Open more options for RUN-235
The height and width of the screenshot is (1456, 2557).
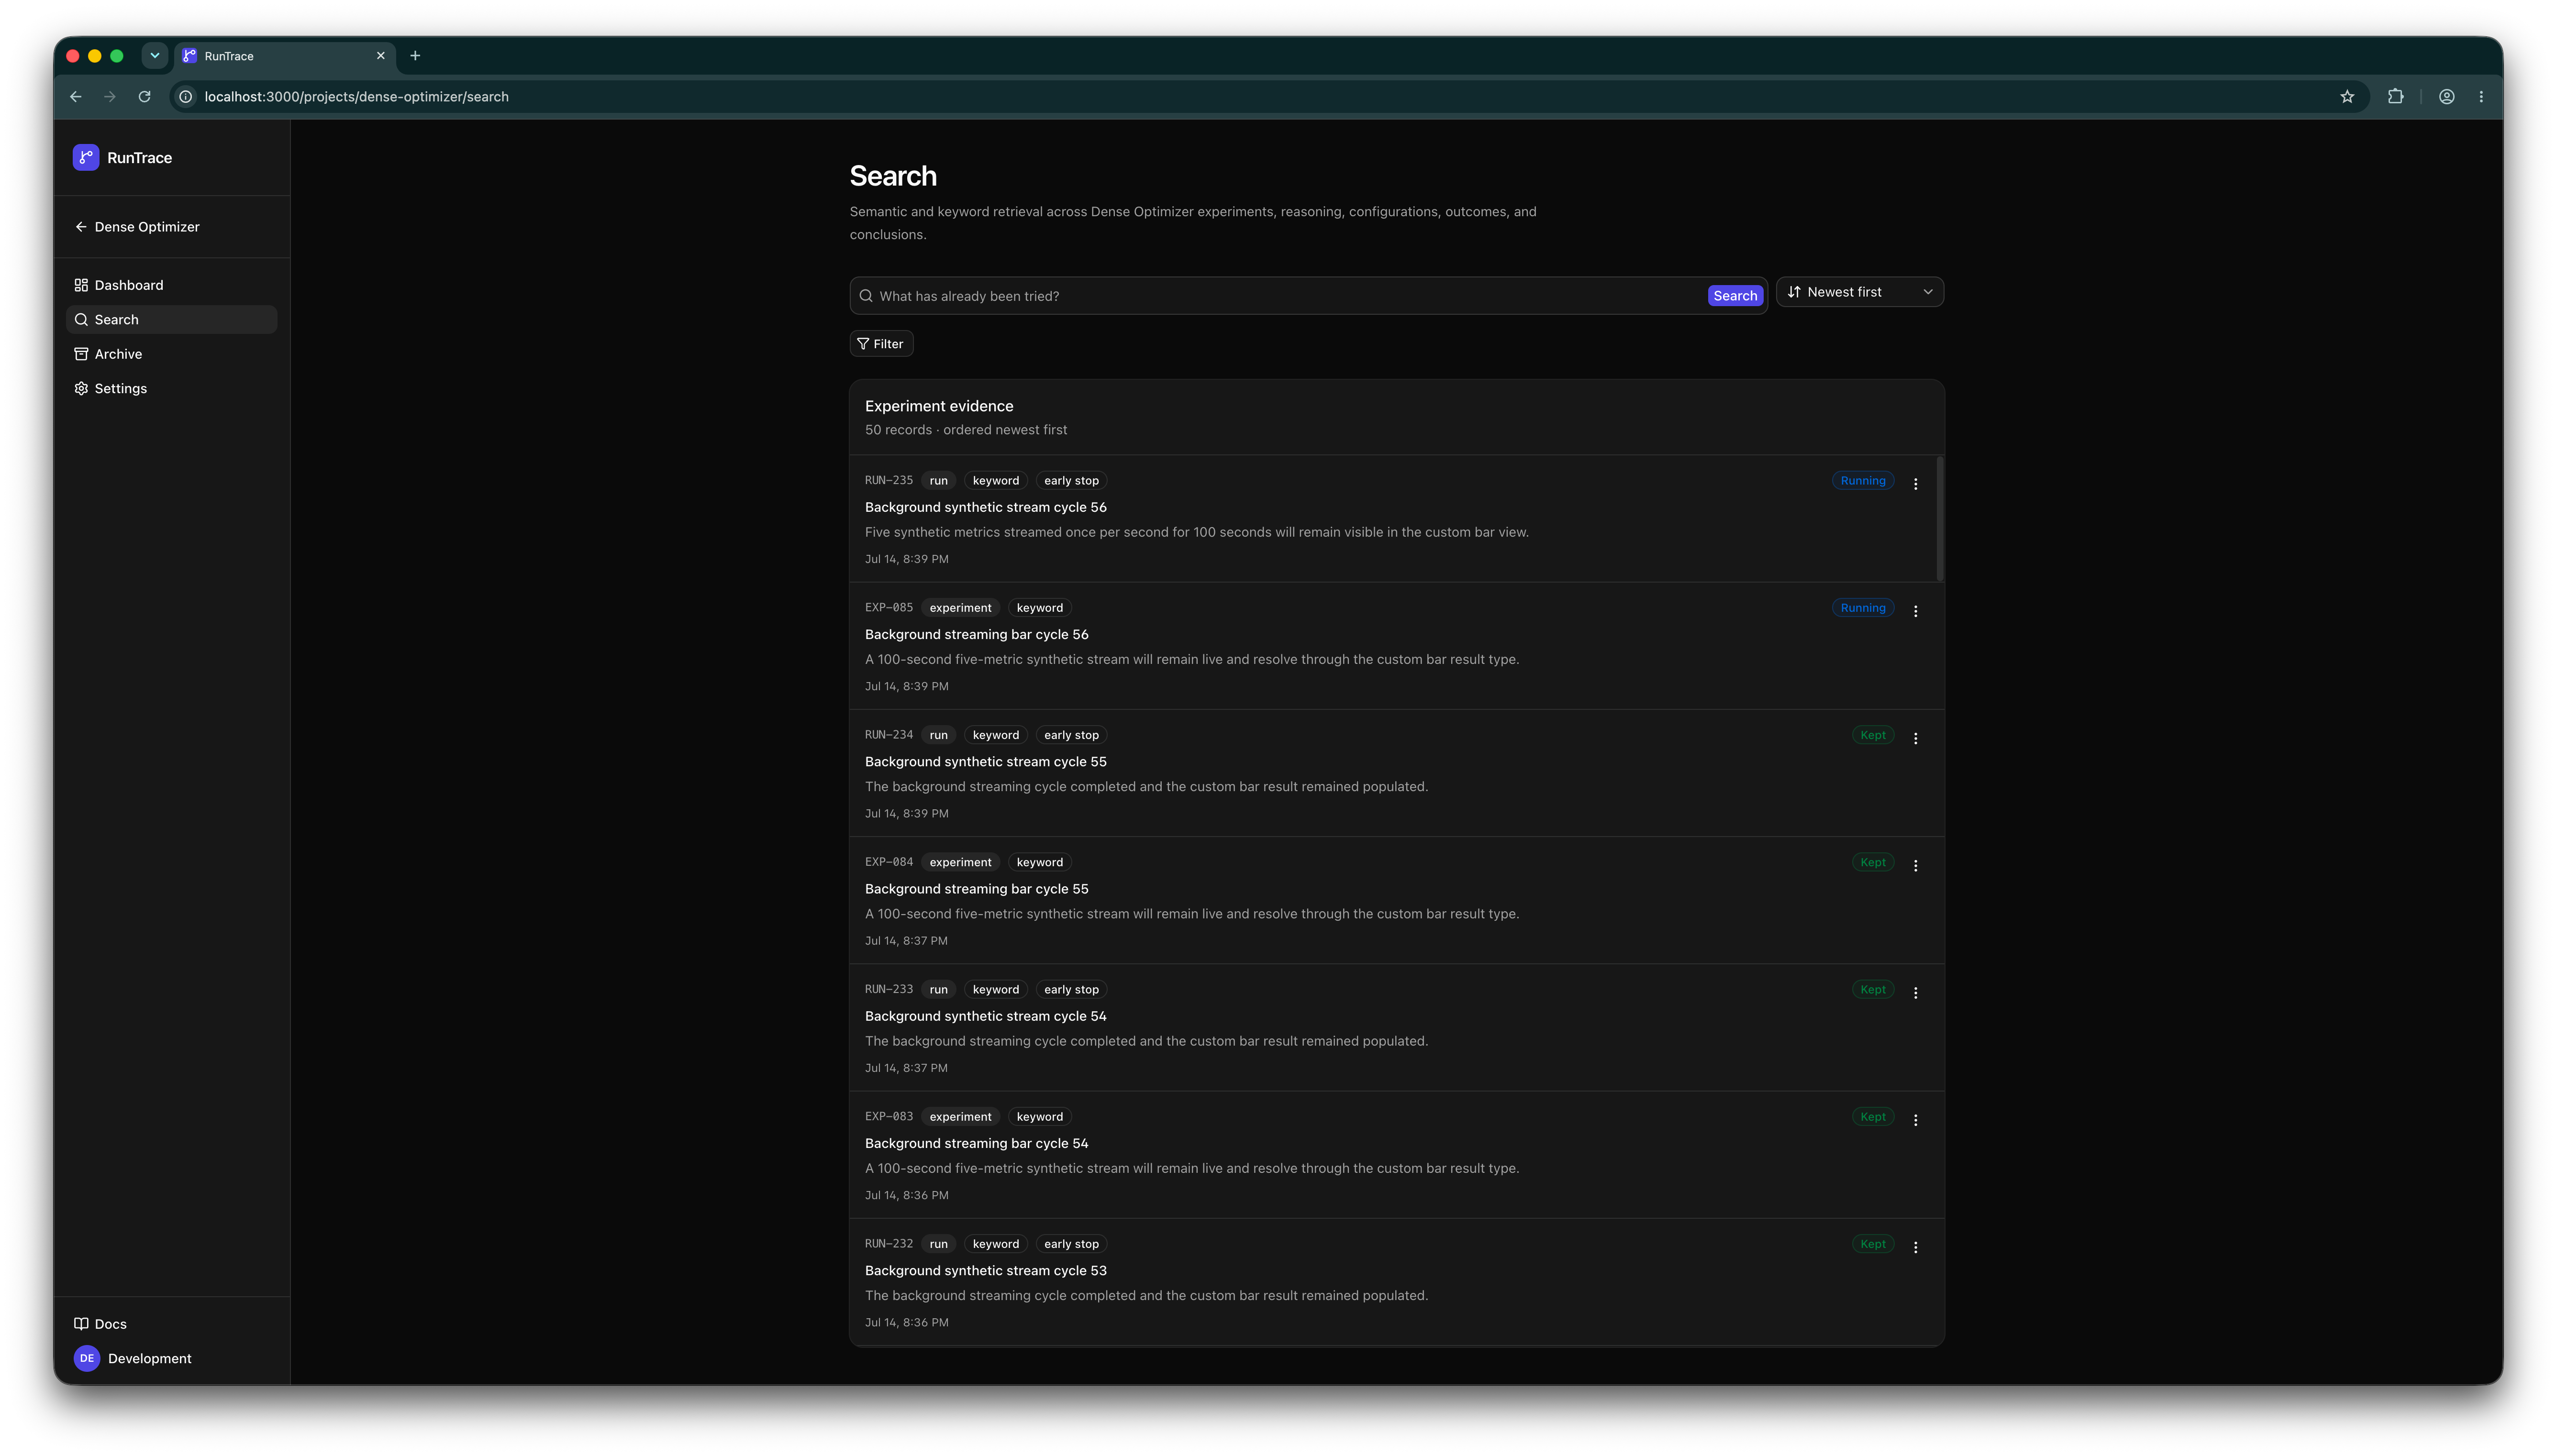(x=1915, y=484)
